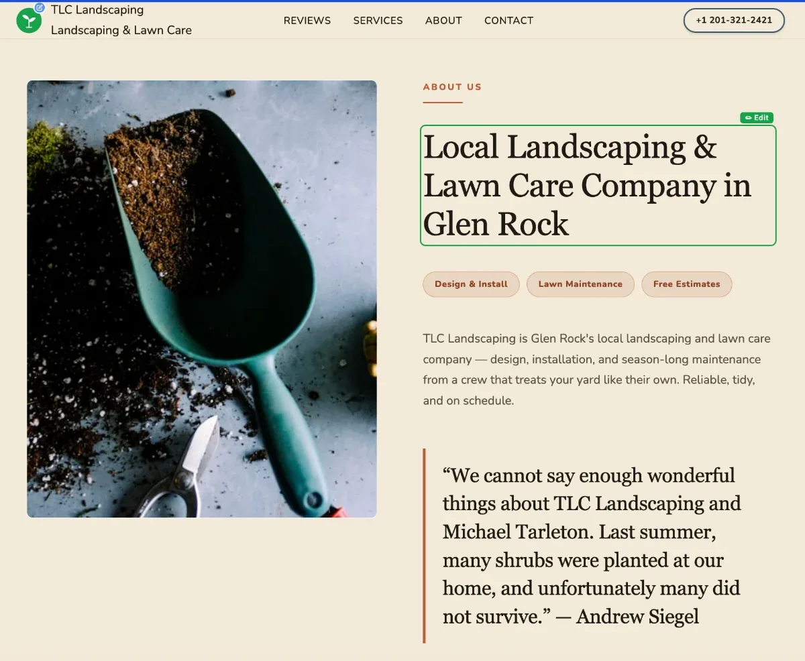Viewport: 805px width, 661px height.
Task: Open the Contact nav item
Action: 509,21
